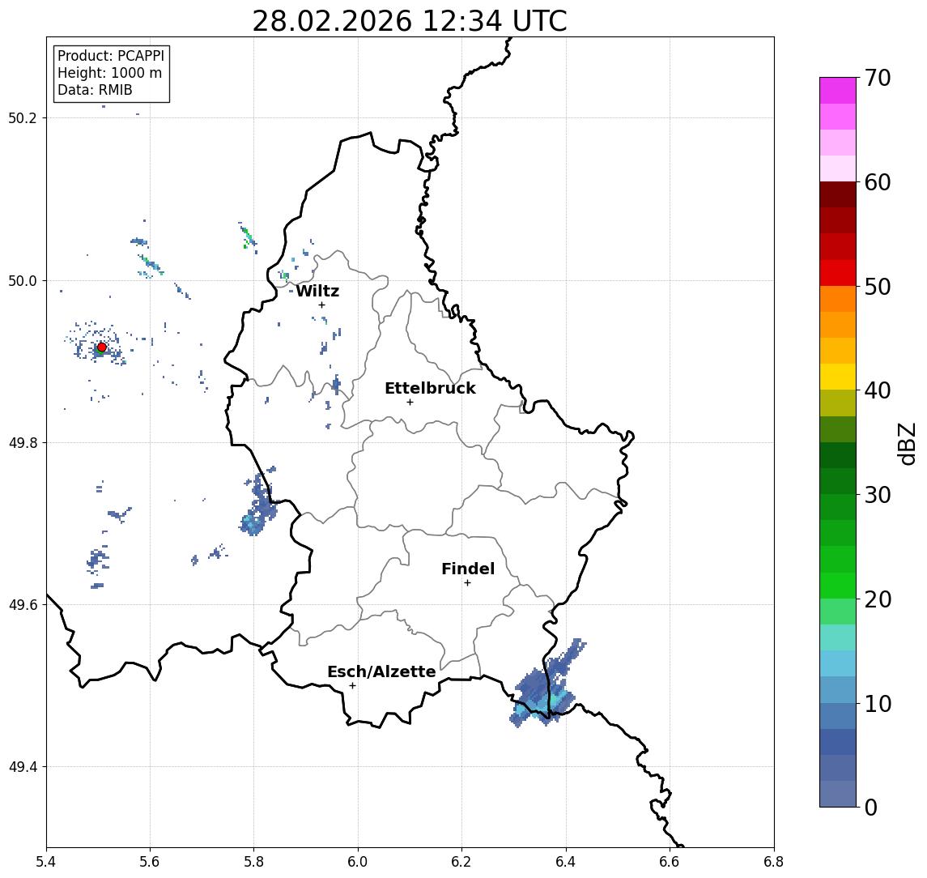The image size is (927, 878).
Task: Click the colorbar tick label 60
Action: pos(878,182)
